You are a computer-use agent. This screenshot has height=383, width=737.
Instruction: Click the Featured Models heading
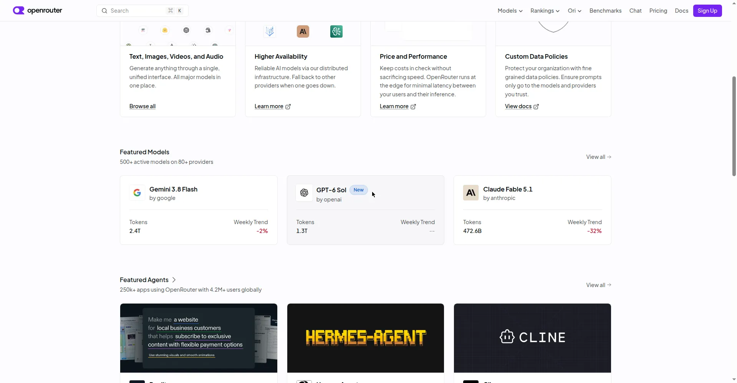pyautogui.click(x=144, y=152)
